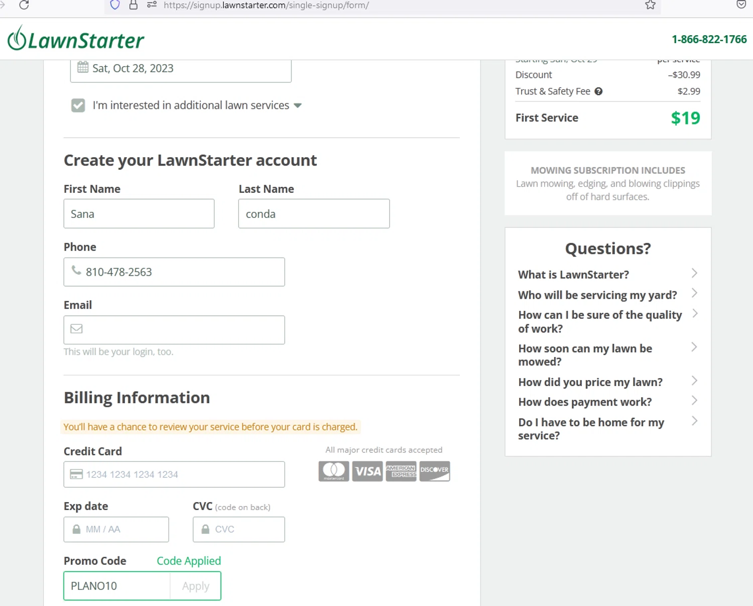Viewport: 753px width, 606px height.
Task: Click the padlock site security icon
Action: coord(133,5)
